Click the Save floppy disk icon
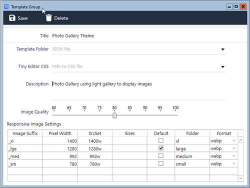 pyautogui.click(x=12, y=18)
